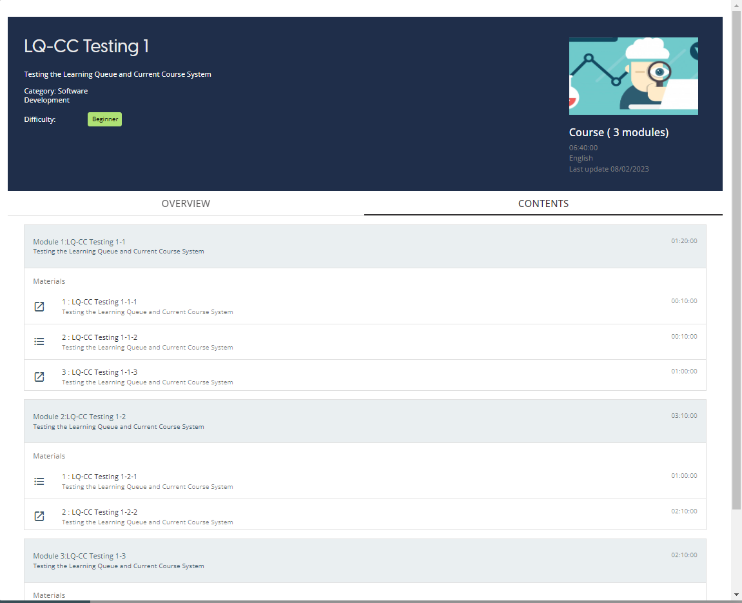Collapse the Module 1 LQ-CC Testing 1-1 header

point(365,246)
